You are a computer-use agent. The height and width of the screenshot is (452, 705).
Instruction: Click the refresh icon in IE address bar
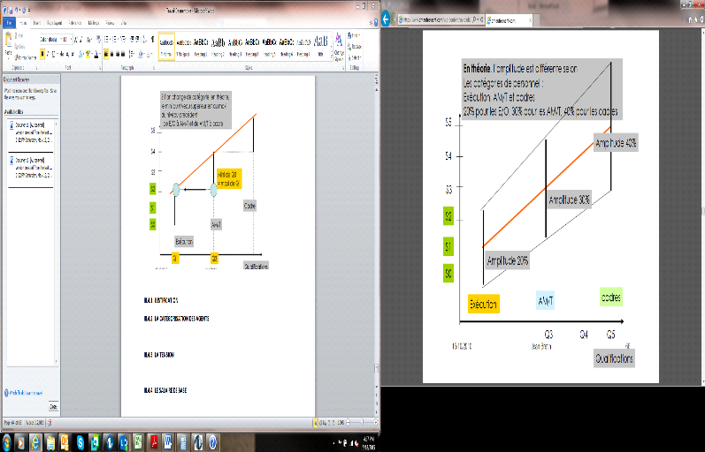pos(481,19)
